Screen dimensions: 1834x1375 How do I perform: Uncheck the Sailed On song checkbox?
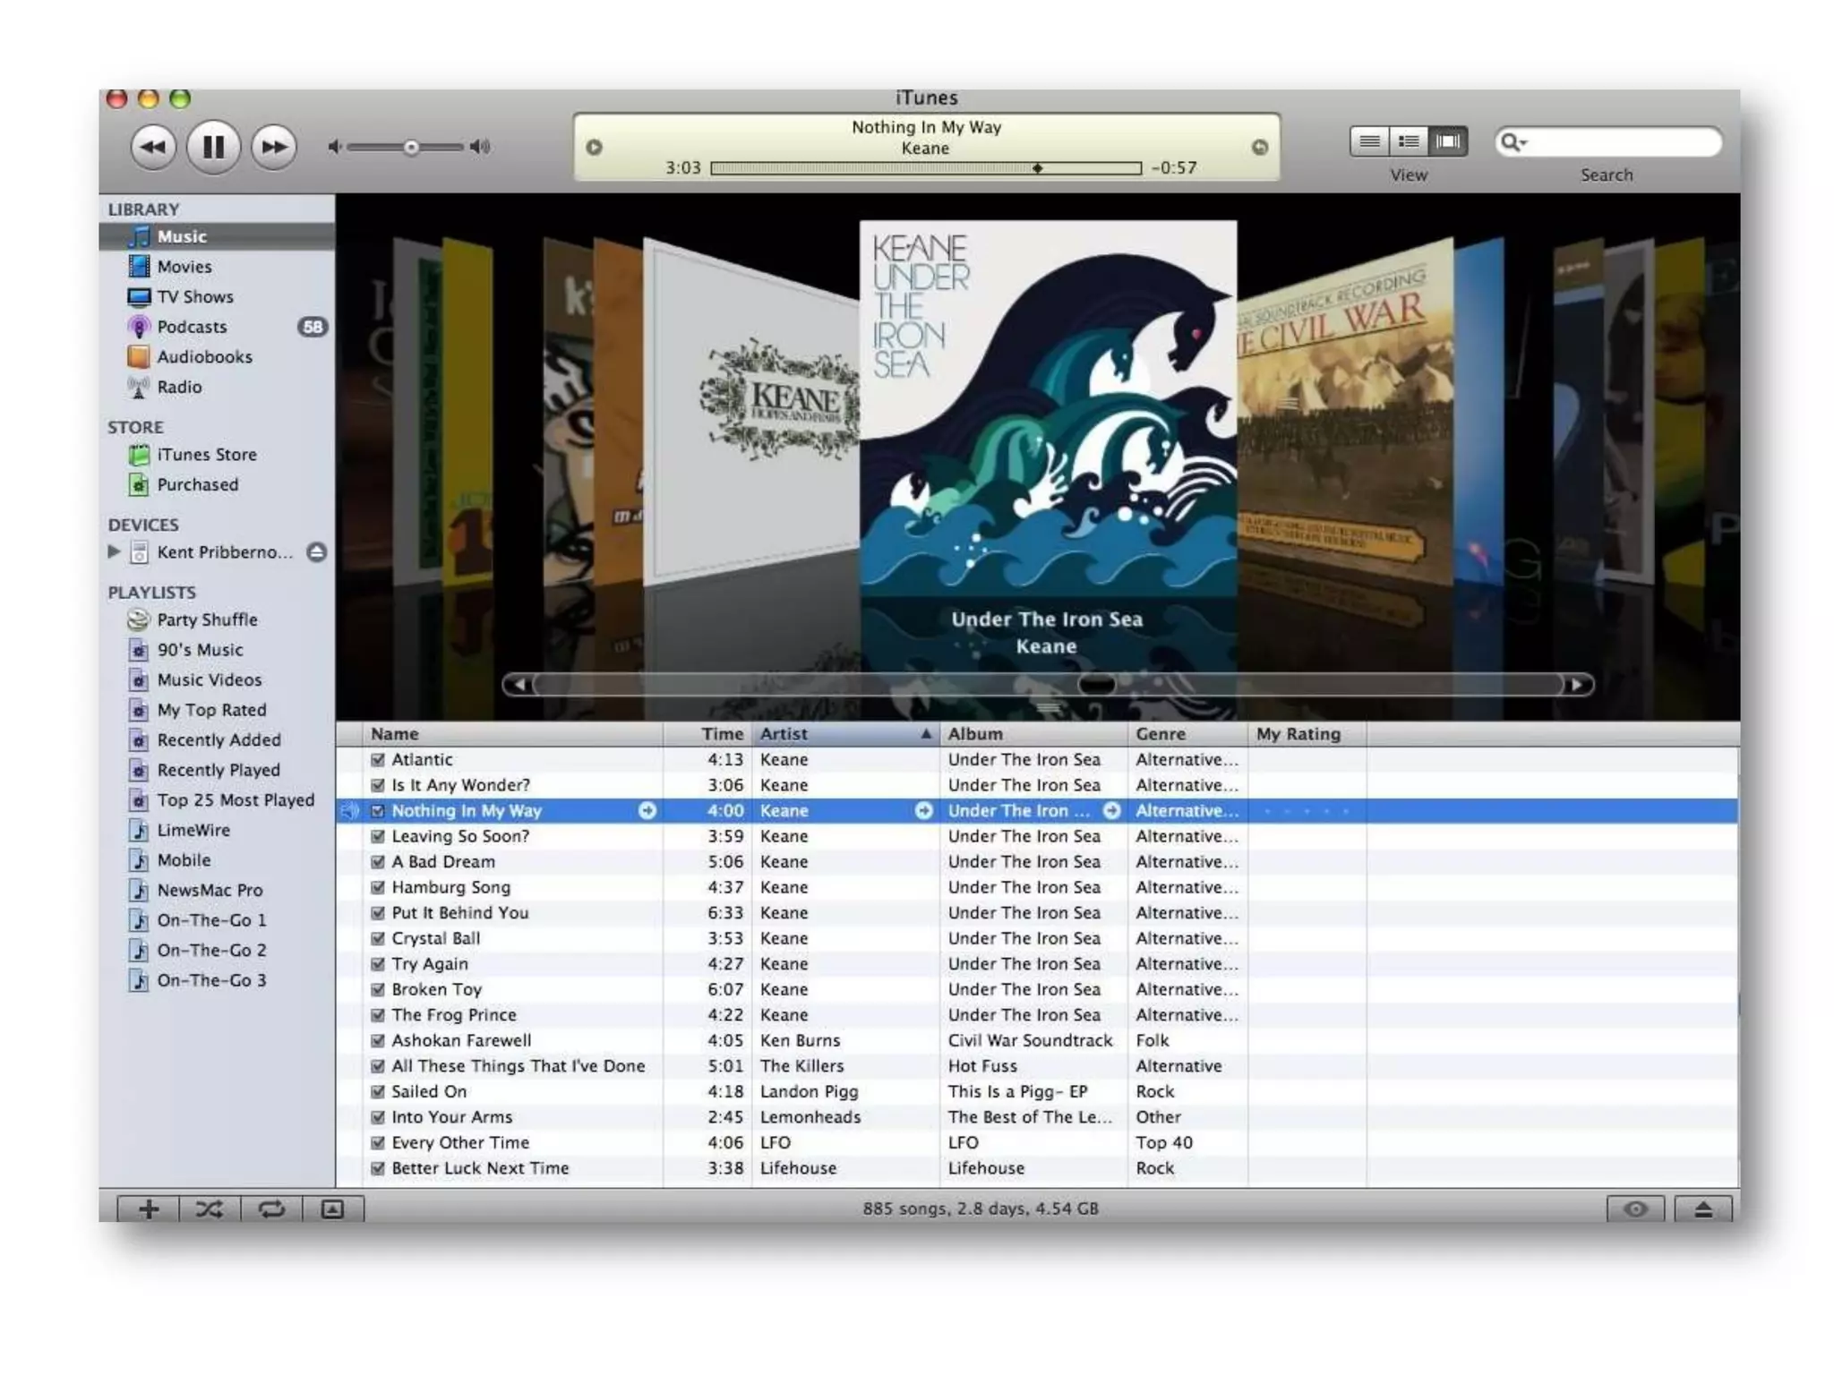point(378,1092)
